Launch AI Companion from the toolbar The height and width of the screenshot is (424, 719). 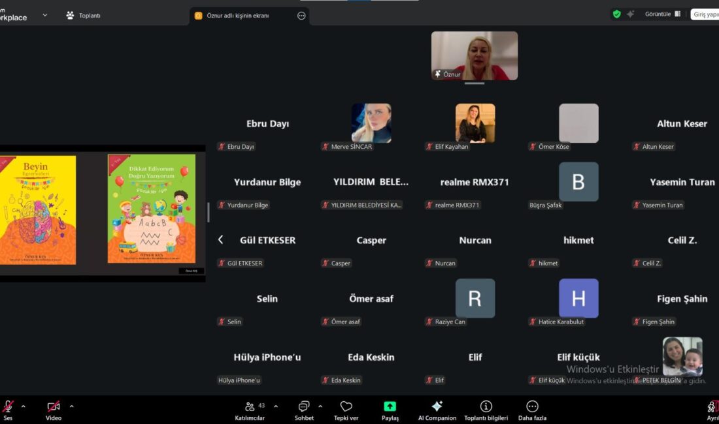point(437,407)
